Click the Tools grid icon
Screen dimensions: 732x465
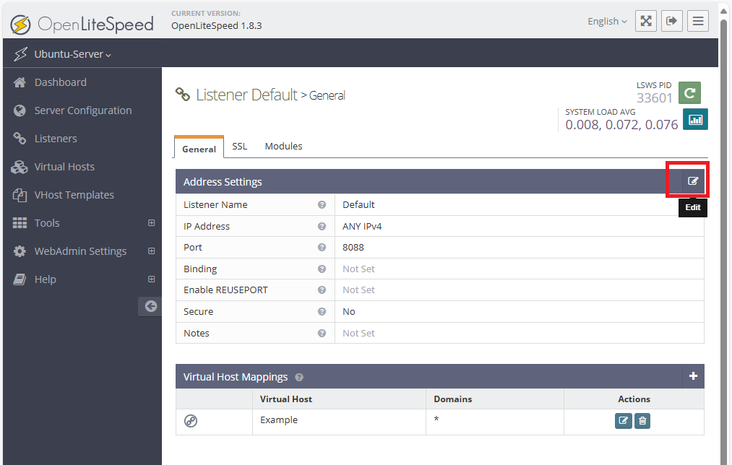(20, 223)
